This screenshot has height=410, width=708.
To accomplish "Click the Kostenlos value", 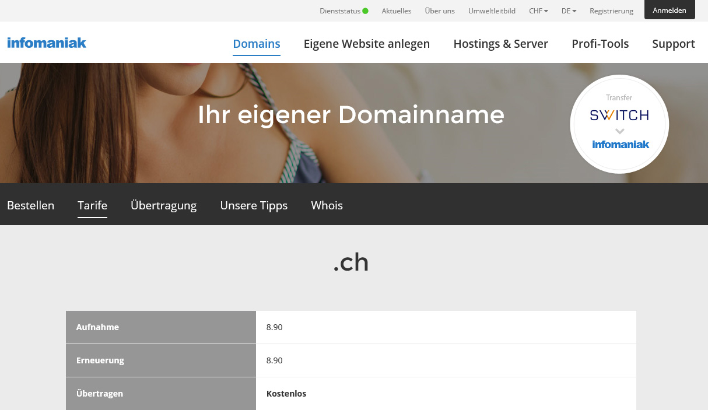I will pyautogui.click(x=286, y=394).
